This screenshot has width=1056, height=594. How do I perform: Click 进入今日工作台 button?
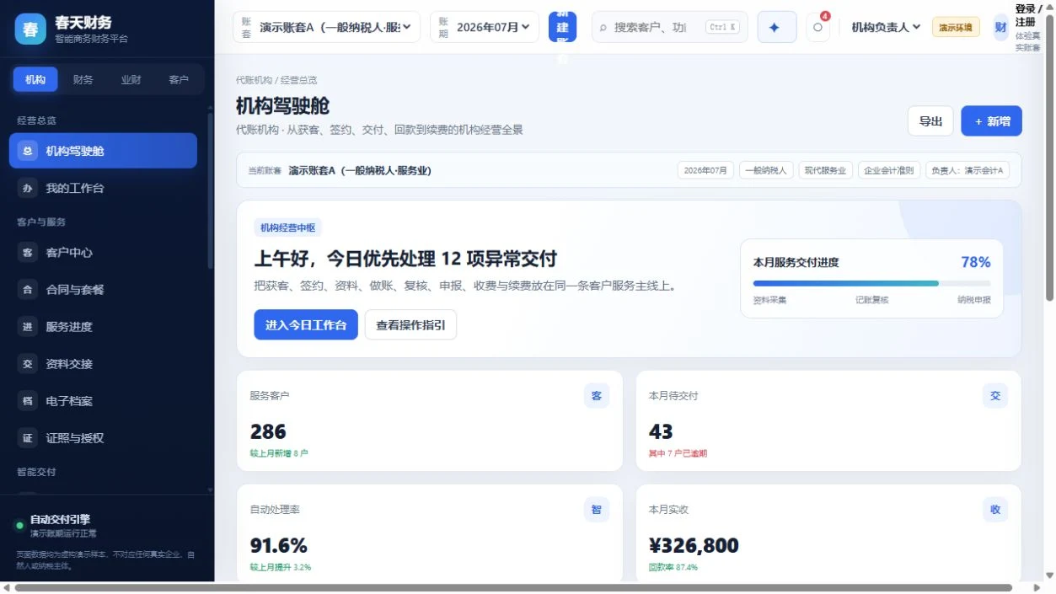(306, 325)
